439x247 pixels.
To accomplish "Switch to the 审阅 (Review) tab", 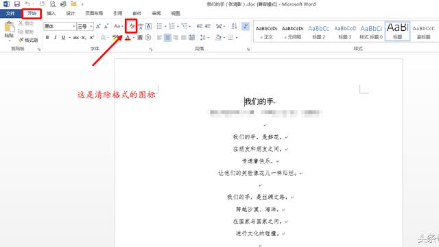I will [156, 13].
